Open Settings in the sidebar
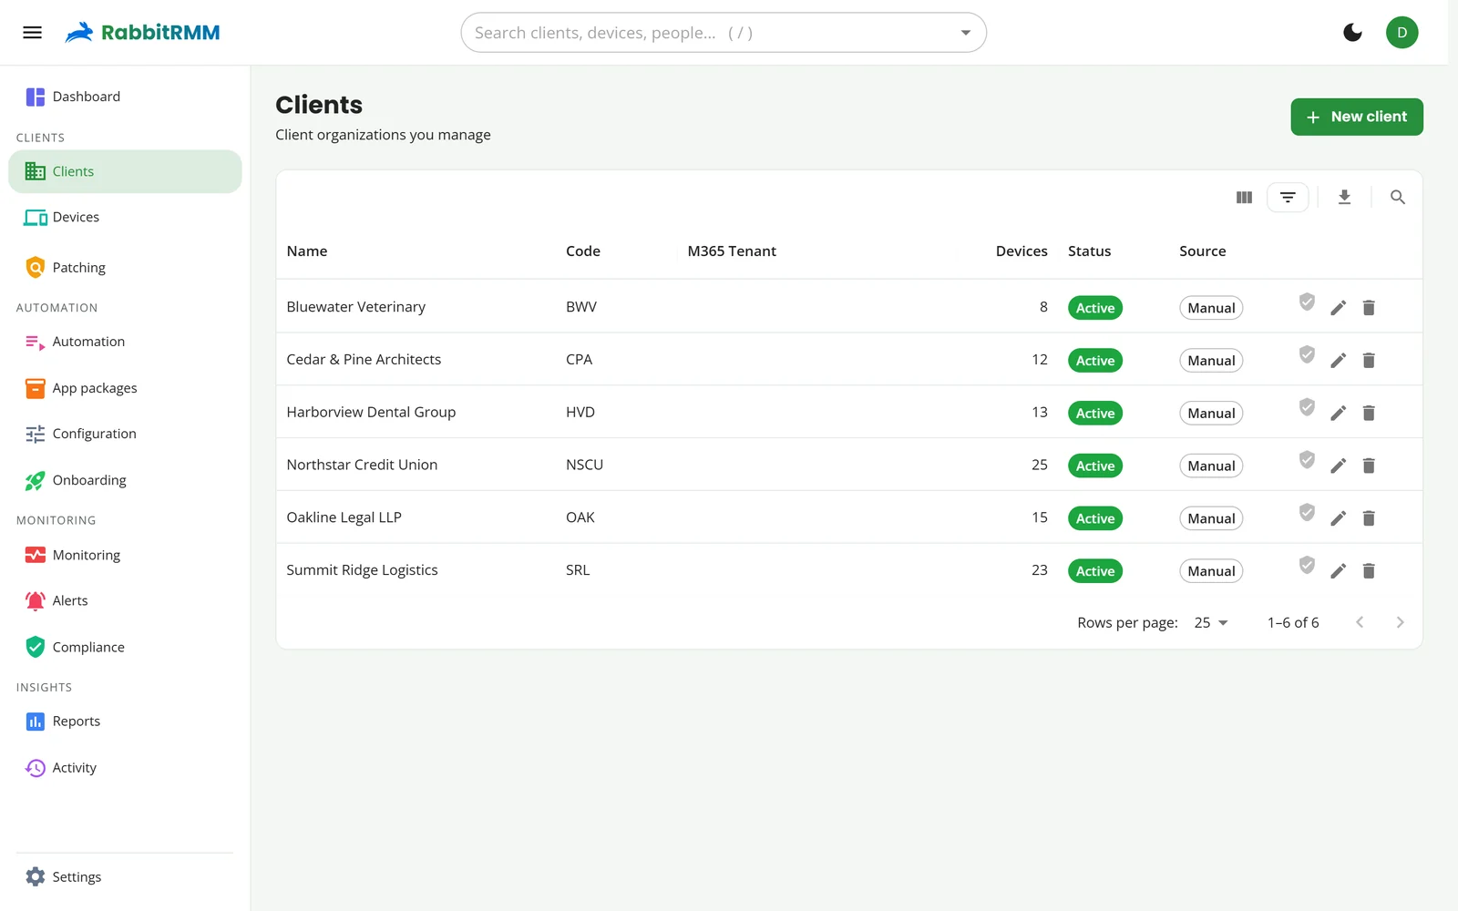Screen dimensions: 1458x911 click(125, 877)
